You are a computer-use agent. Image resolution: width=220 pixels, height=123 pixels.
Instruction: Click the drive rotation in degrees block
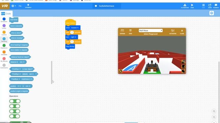[x=19, y=50]
